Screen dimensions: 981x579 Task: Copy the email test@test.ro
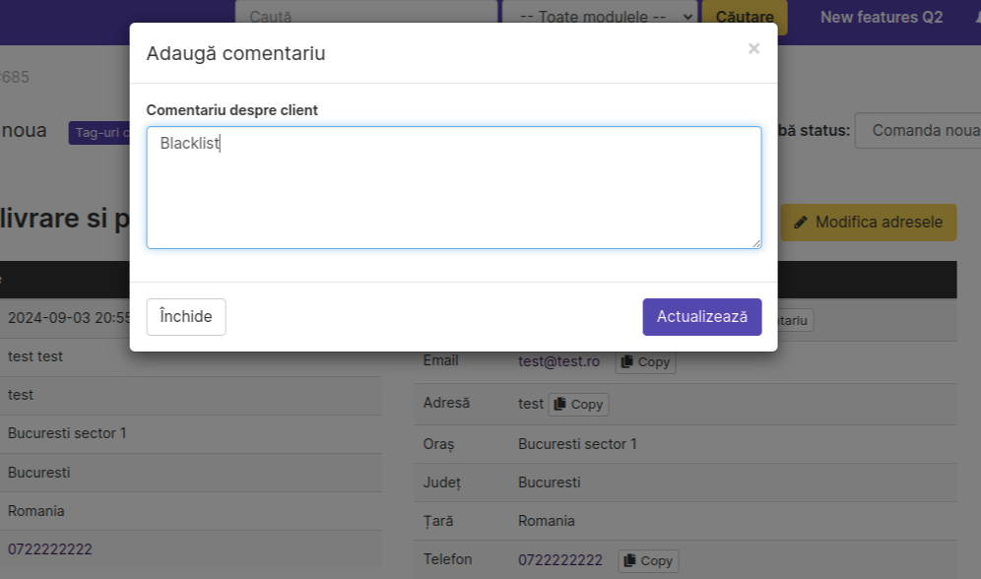[x=646, y=362]
